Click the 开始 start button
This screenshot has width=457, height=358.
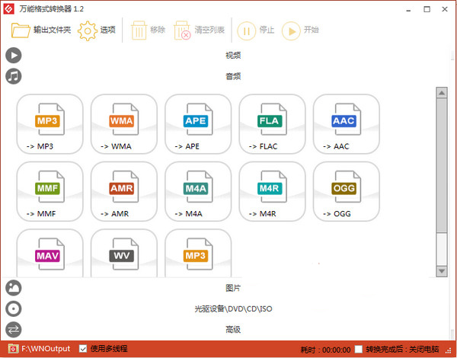tap(301, 30)
